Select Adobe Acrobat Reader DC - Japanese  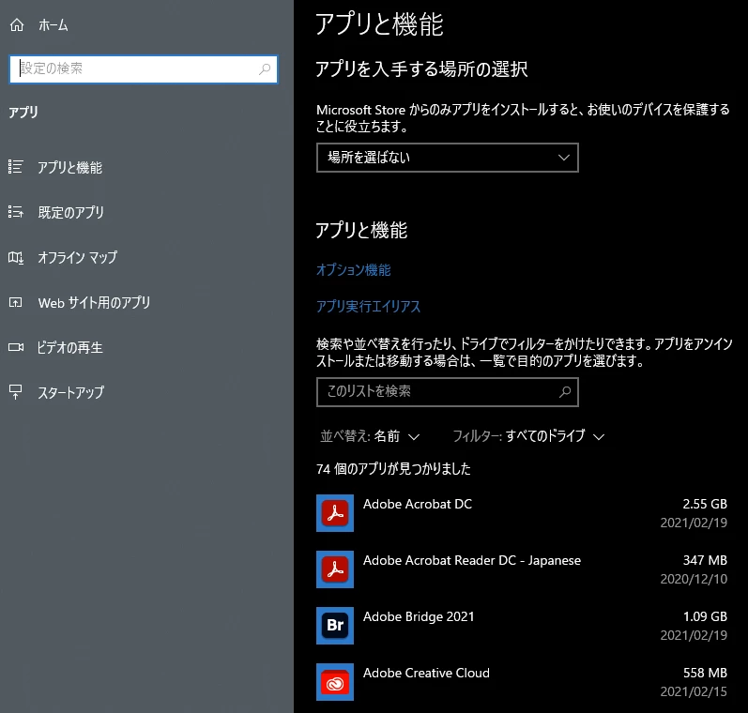click(472, 560)
